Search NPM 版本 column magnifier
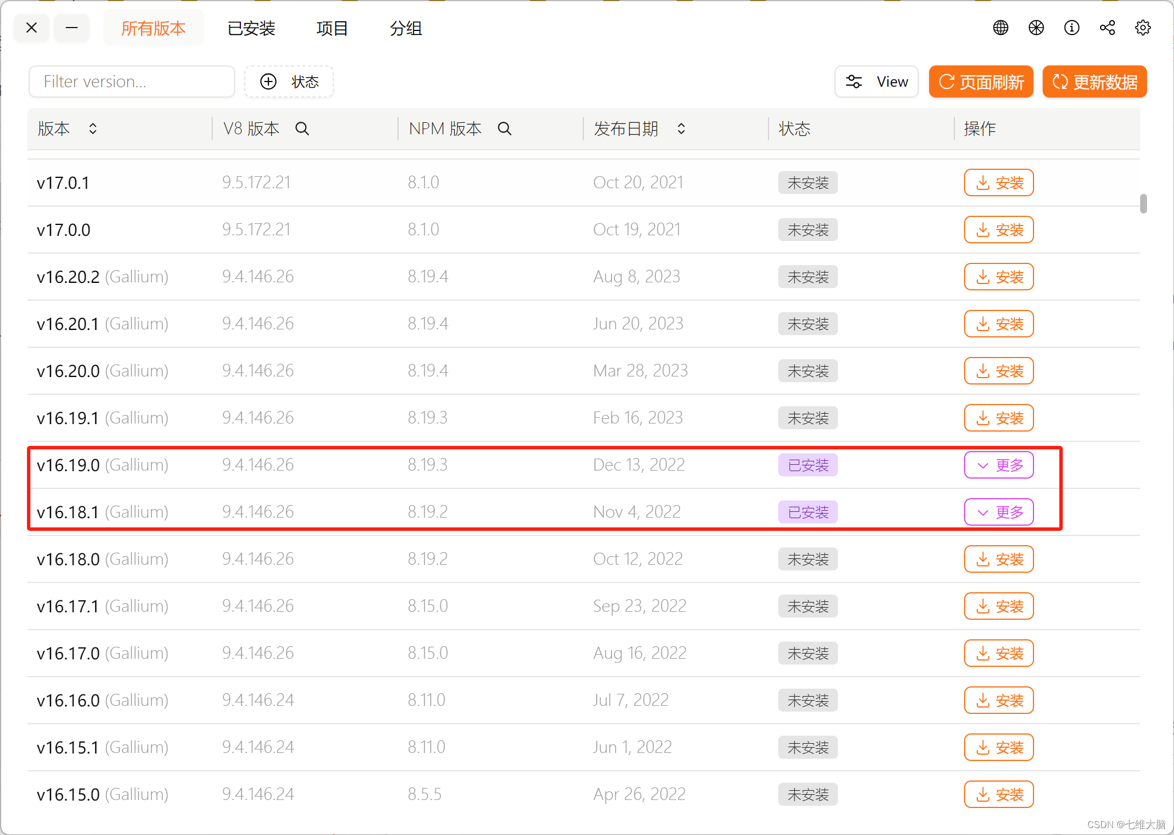This screenshot has height=835, width=1174. coord(504,129)
